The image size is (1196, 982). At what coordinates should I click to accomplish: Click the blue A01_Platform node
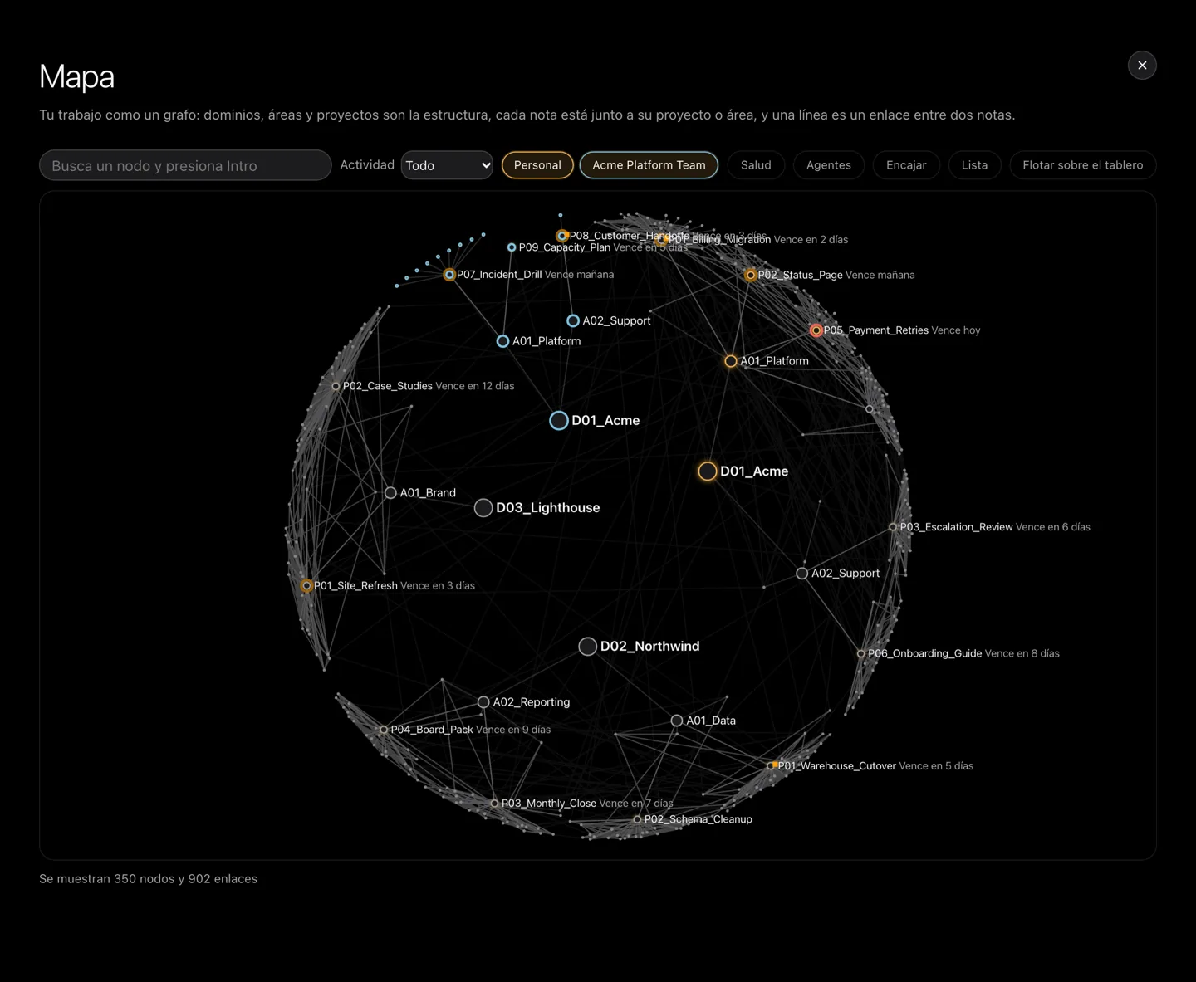tap(502, 341)
